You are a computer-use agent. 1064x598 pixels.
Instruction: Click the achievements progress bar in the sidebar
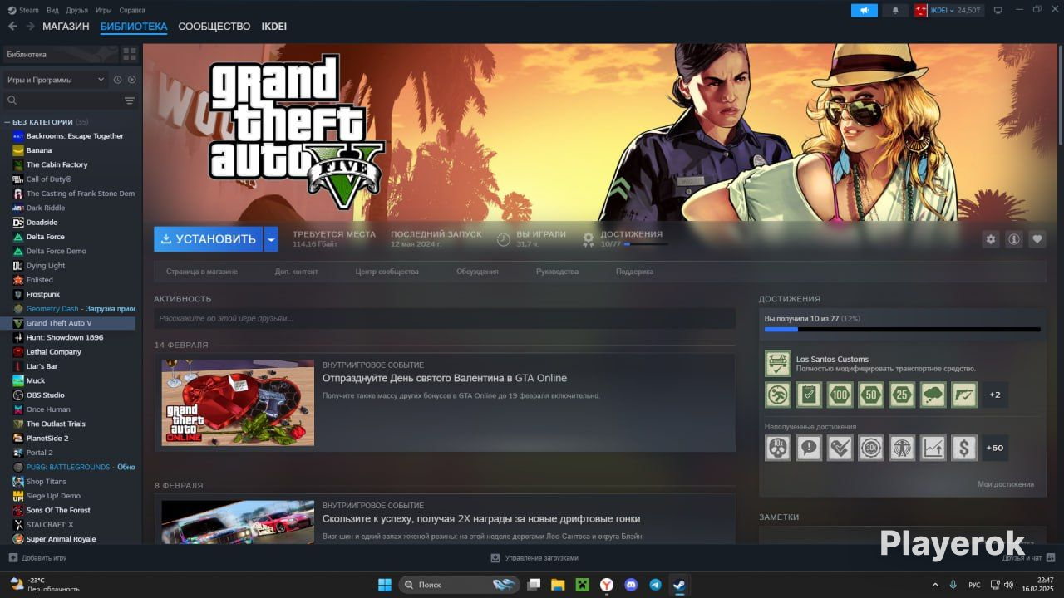[903, 329]
